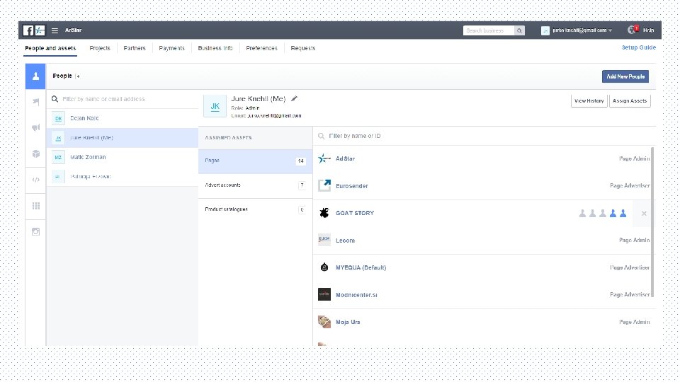Image resolution: width=680 pixels, height=382 pixels.
Task: Switch to the Business Info tab
Action: click(x=215, y=48)
